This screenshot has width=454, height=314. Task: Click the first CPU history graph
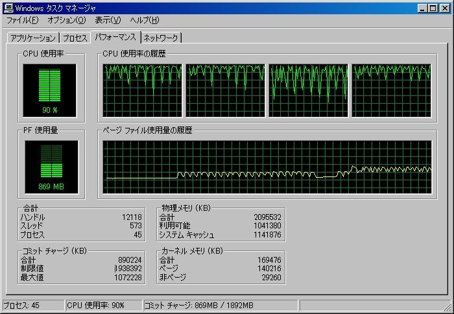143,90
